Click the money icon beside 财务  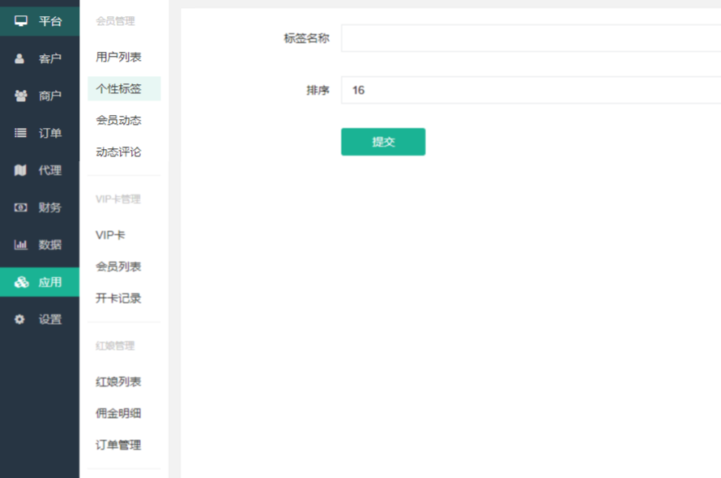point(20,207)
